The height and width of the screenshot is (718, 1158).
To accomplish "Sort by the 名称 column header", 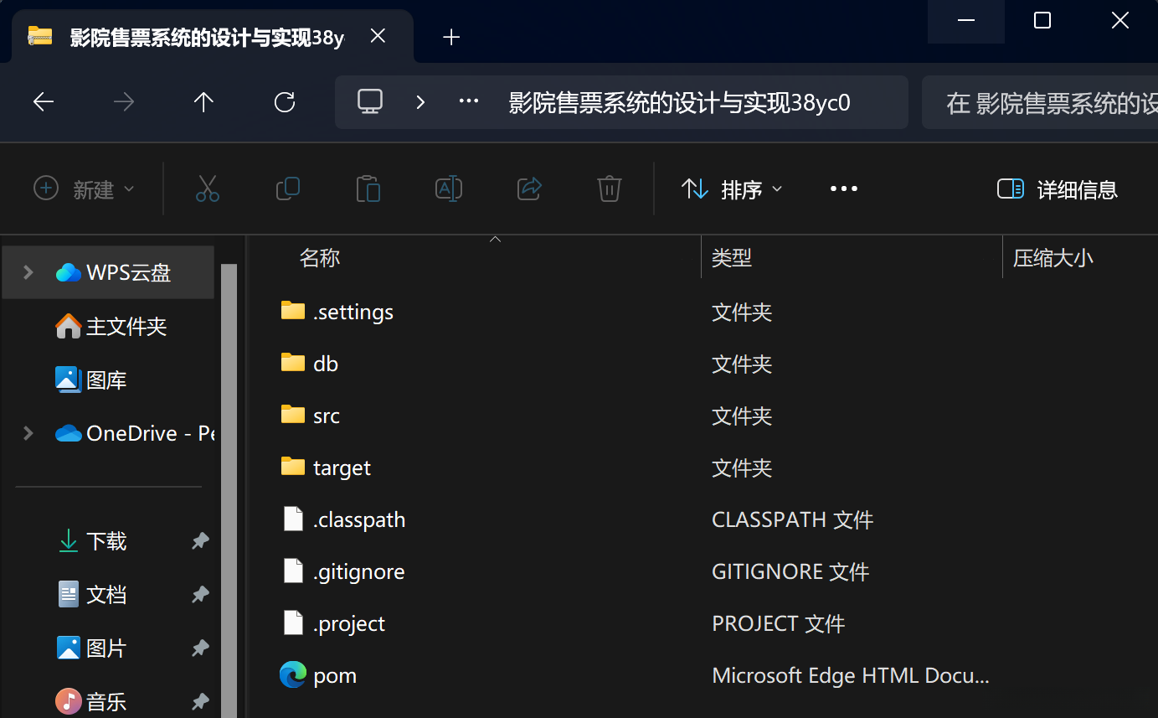I will (320, 258).
